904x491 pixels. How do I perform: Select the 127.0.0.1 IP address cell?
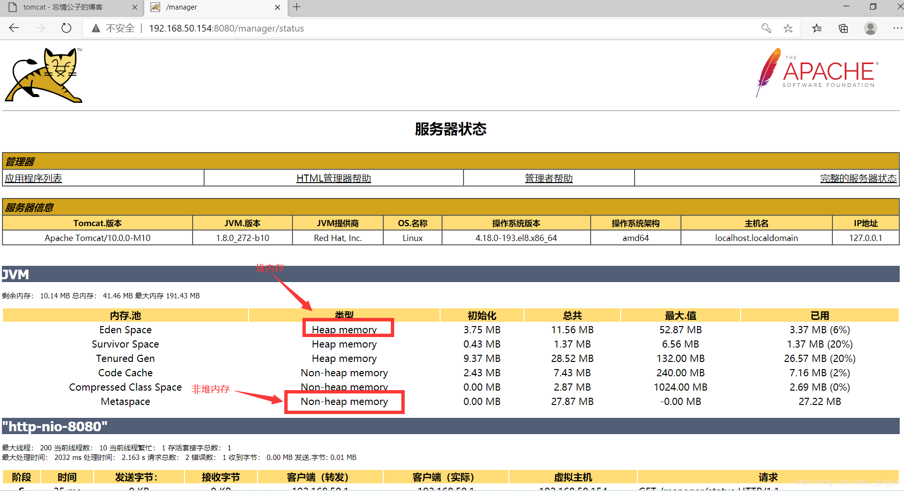(865, 238)
